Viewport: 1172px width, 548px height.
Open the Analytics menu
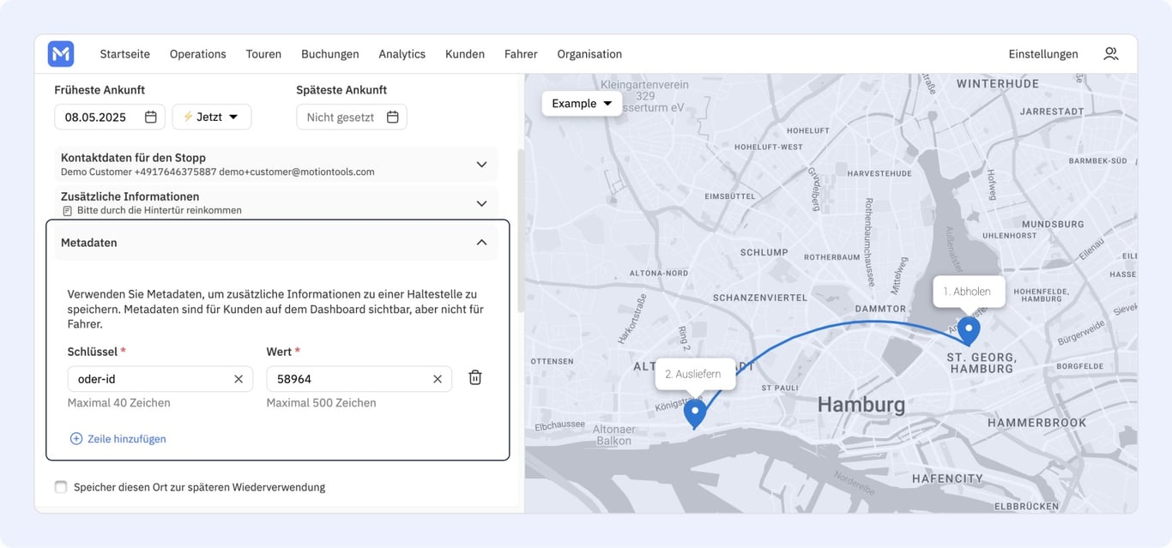pos(402,54)
